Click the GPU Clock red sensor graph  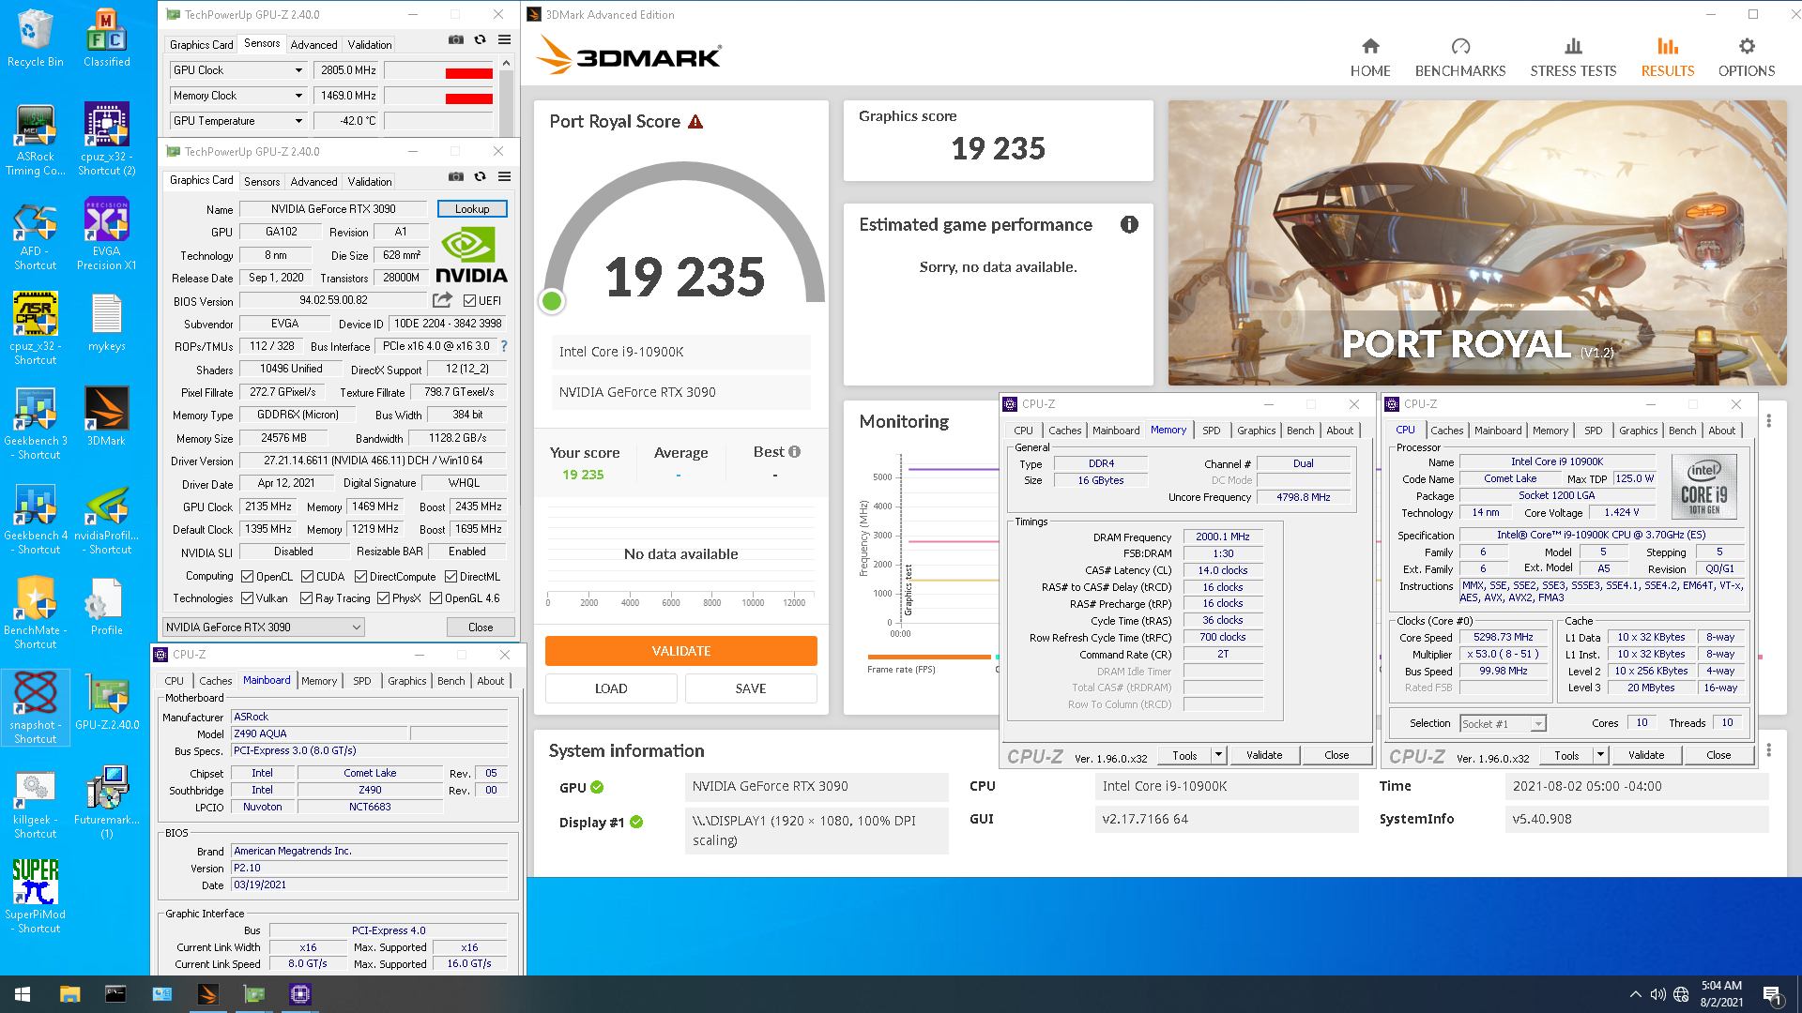pos(439,70)
